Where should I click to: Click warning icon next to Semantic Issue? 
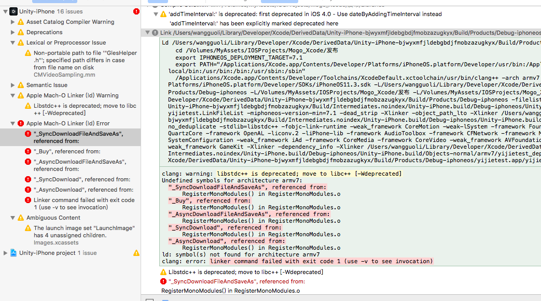tap(21, 85)
